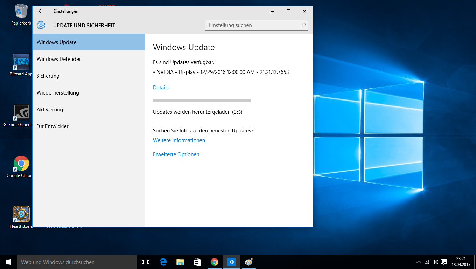Click the update download progress bar
This screenshot has width=476, height=269.
(202, 101)
